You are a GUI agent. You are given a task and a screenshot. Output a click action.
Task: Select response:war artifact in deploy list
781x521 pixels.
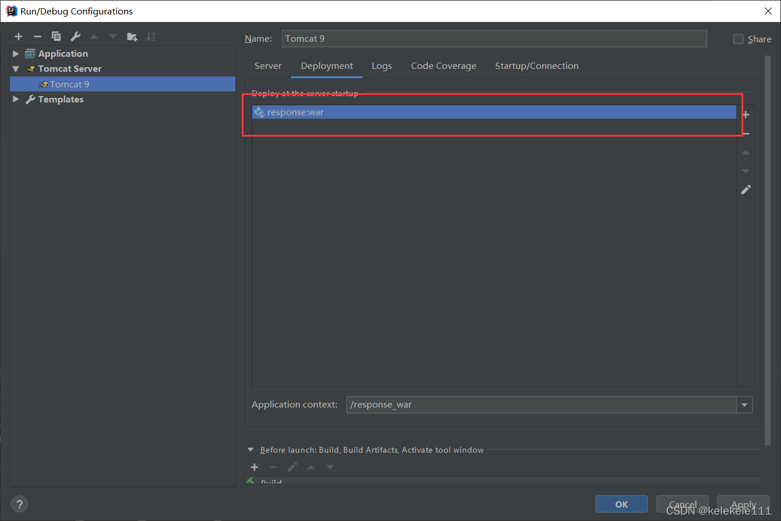click(494, 112)
